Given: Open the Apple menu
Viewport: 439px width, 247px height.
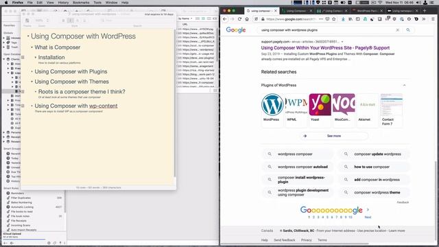Looking at the screenshot, I should pos(6,3).
